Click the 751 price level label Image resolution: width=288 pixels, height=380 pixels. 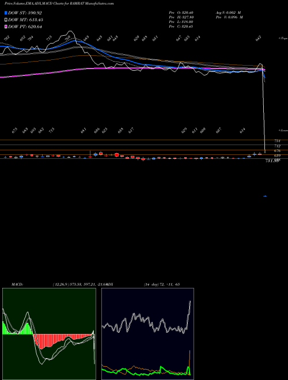click(x=277, y=141)
